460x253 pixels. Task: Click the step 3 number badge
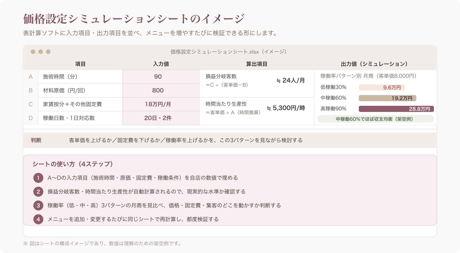(x=38, y=205)
